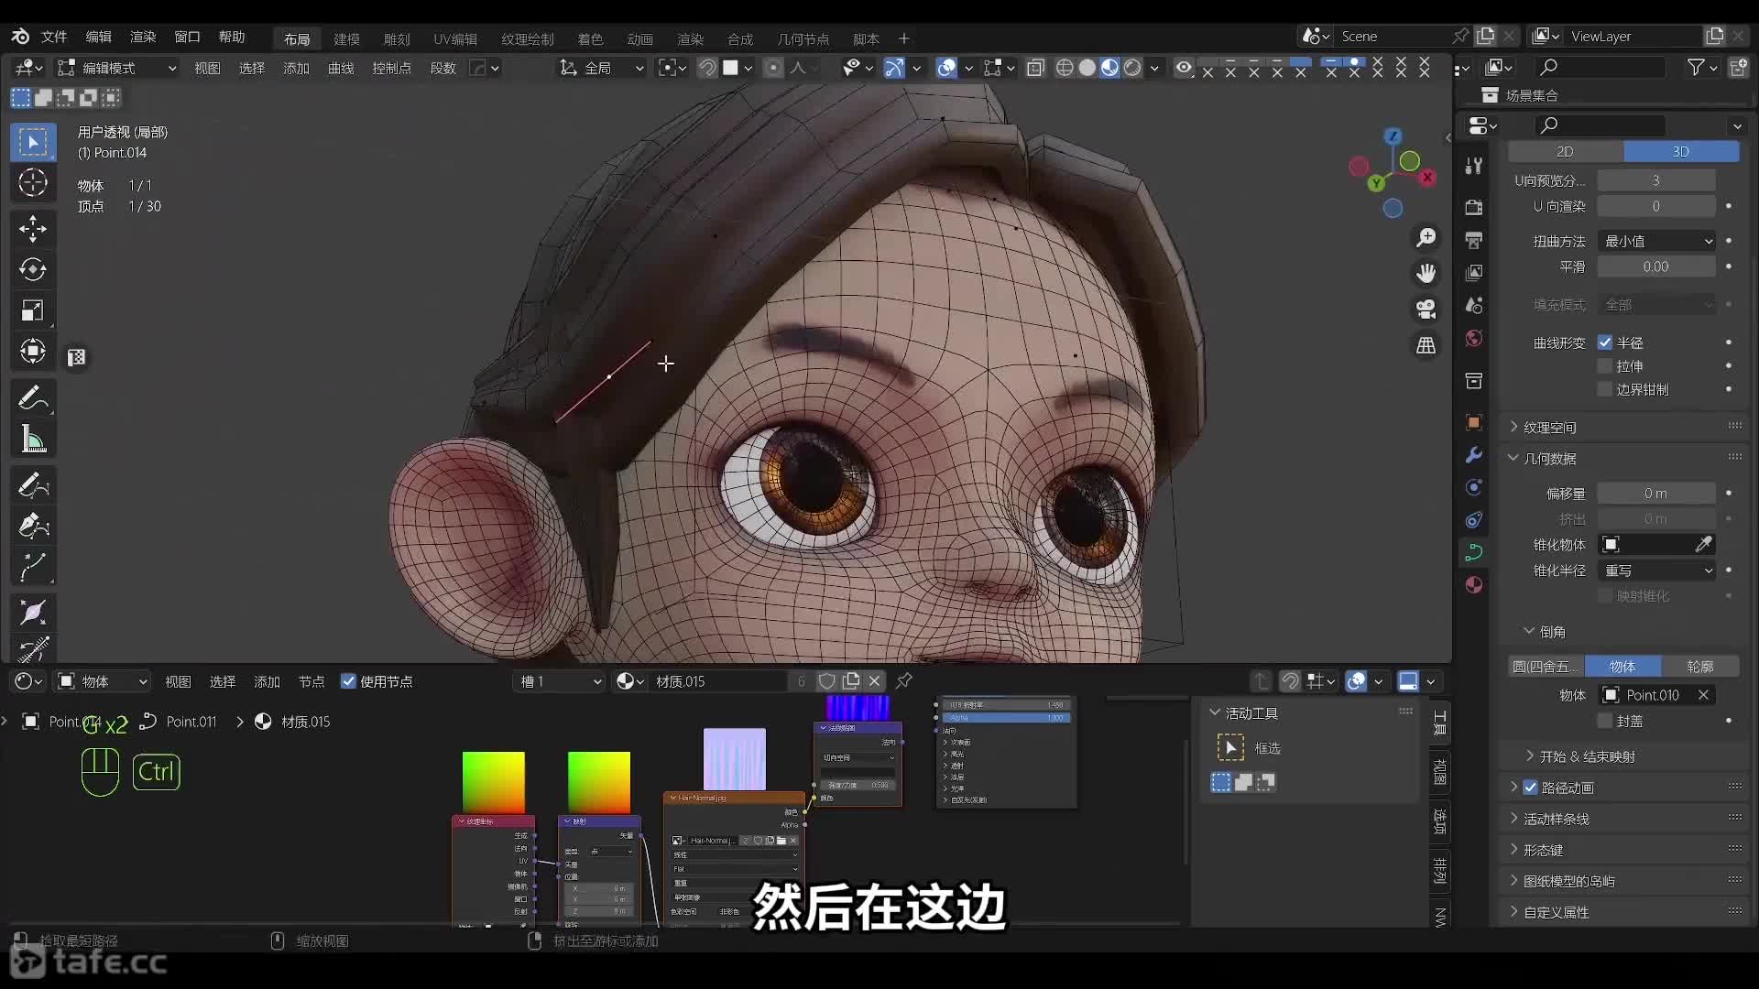The width and height of the screenshot is (1759, 989).
Task: Enable the 边界钳制 checkbox
Action: tap(1605, 389)
